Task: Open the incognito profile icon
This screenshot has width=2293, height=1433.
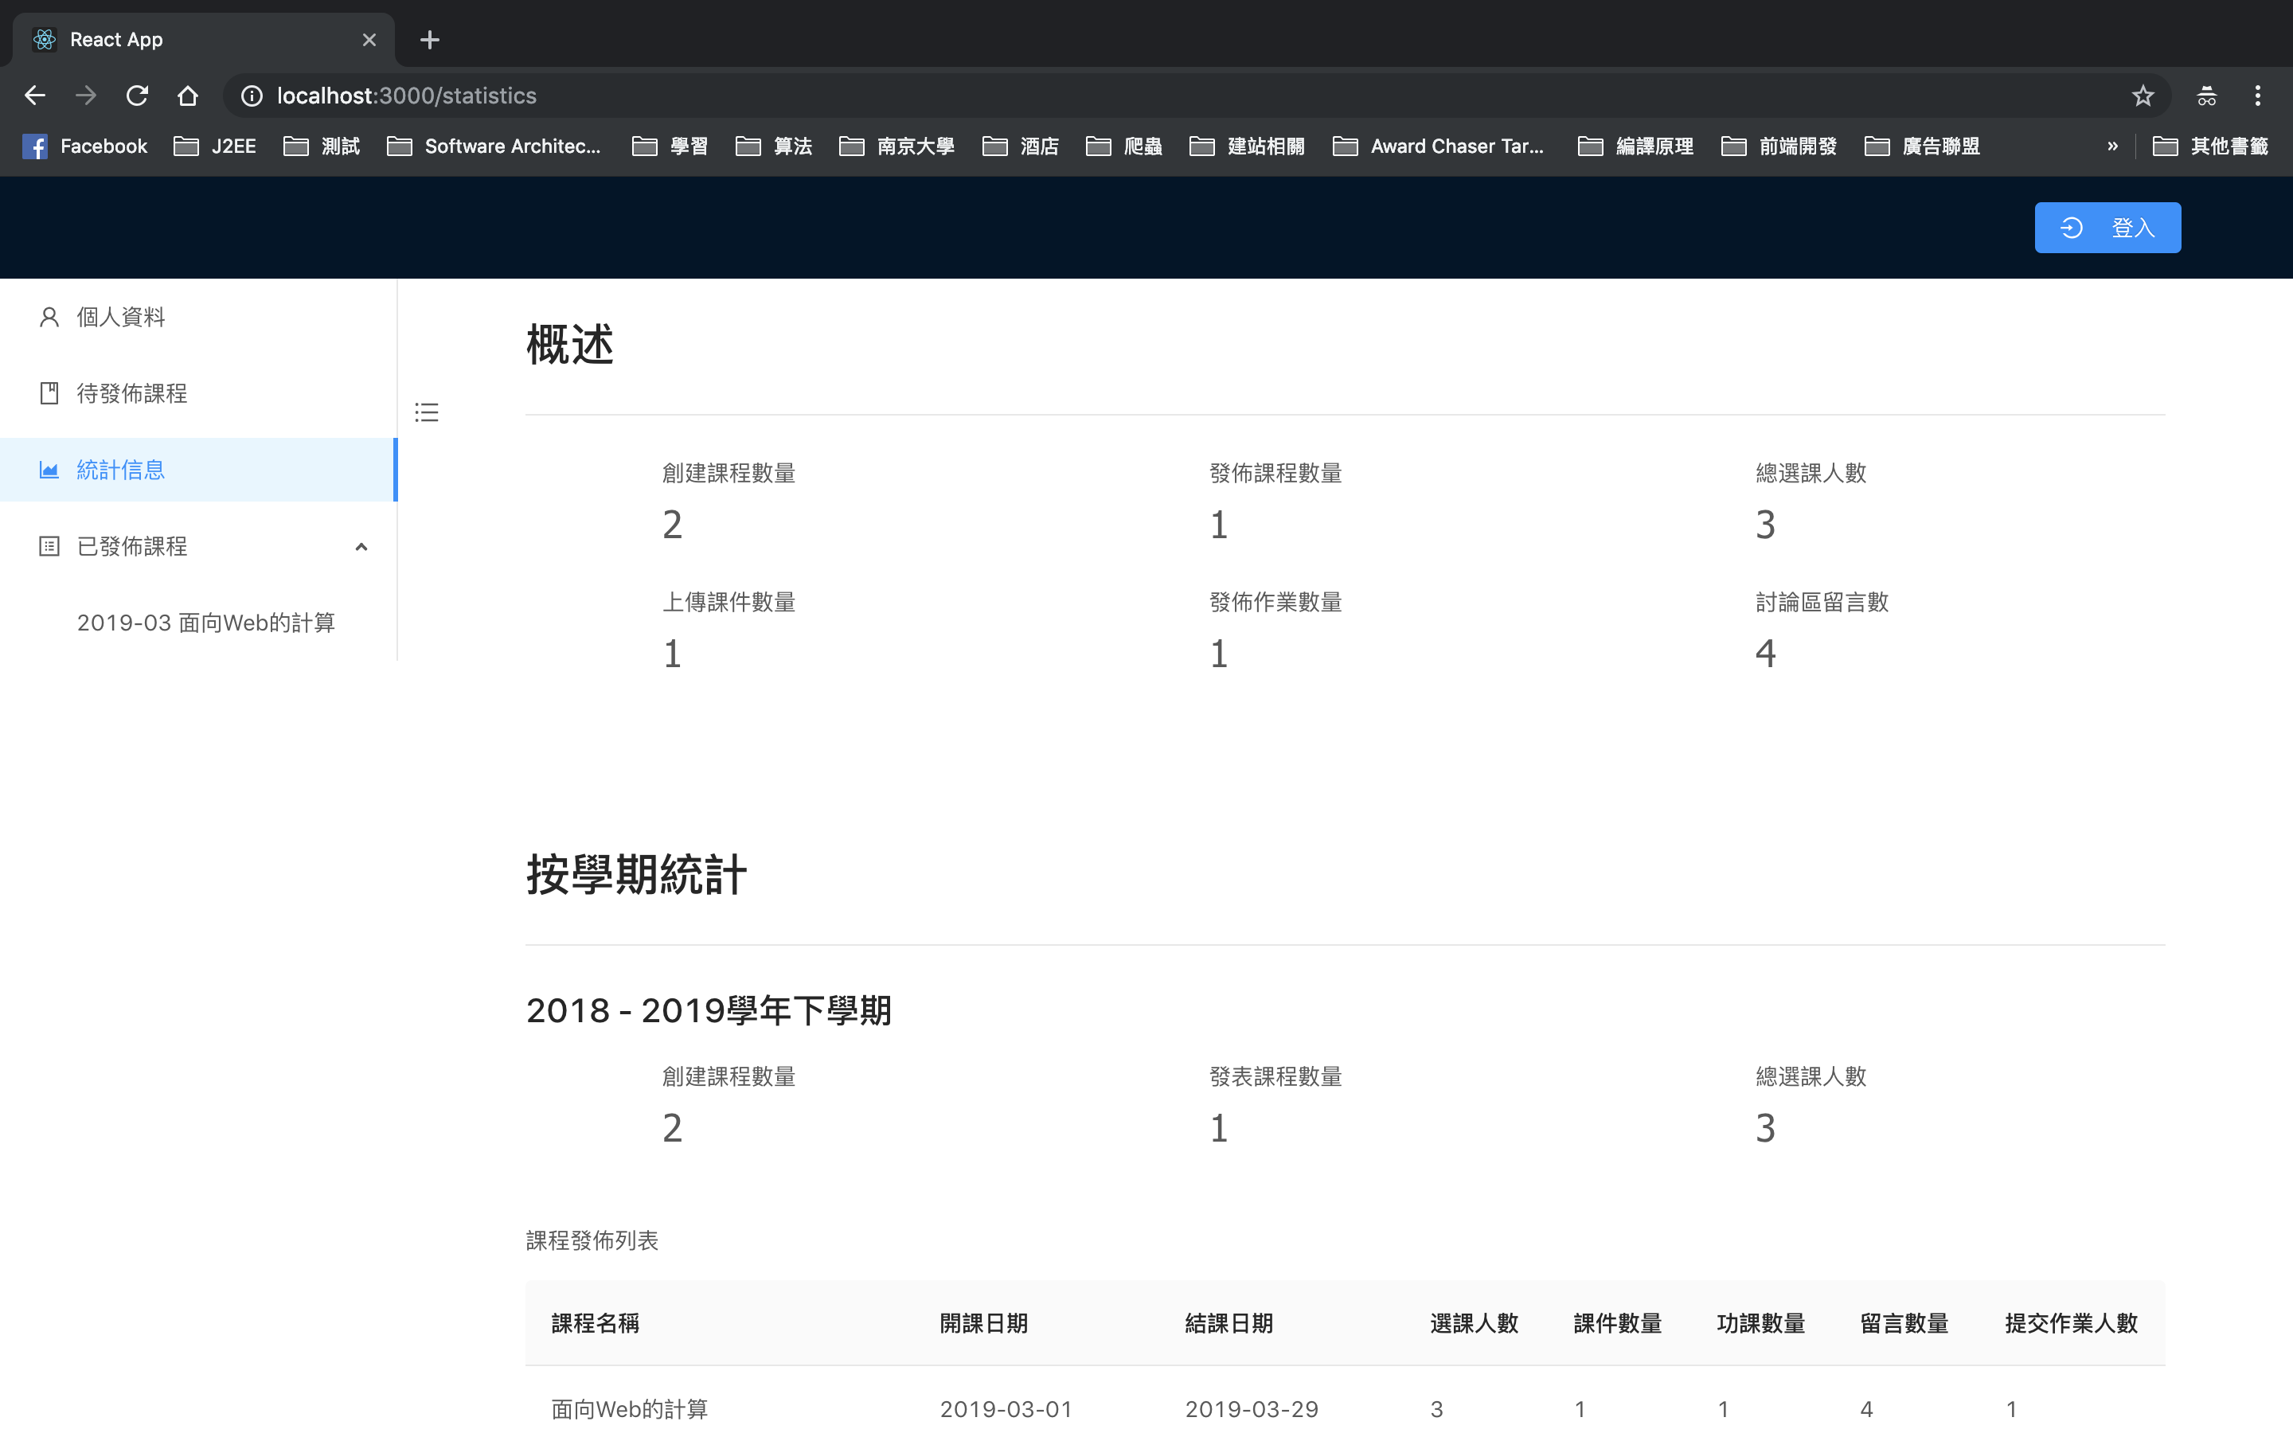Action: pos(2206,96)
